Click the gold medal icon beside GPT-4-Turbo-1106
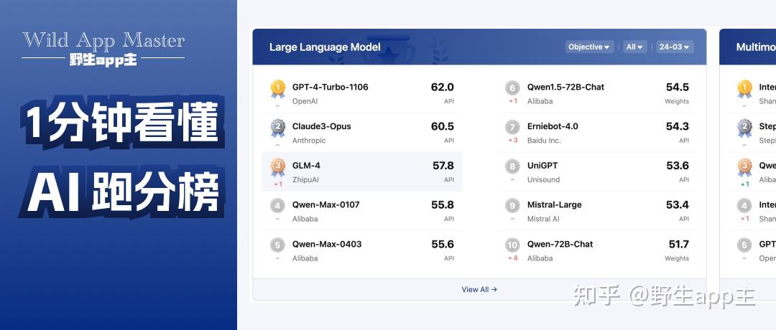 [x=277, y=88]
